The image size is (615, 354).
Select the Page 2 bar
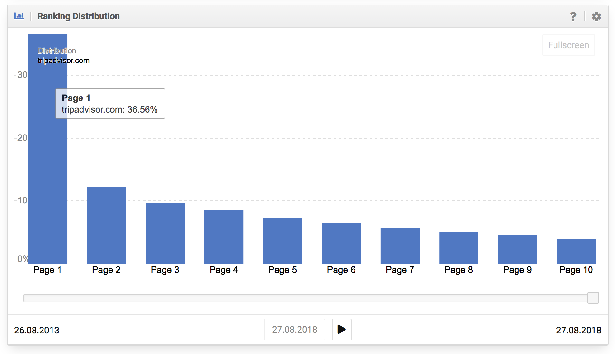click(x=106, y=225)
